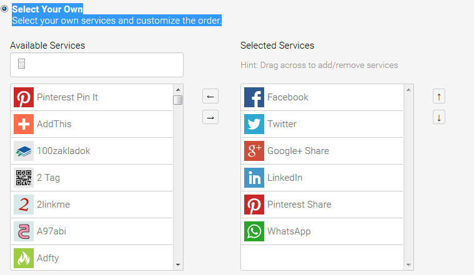Click the Twitter bird icon
The image size is (474, 275).
click(254, 124)
